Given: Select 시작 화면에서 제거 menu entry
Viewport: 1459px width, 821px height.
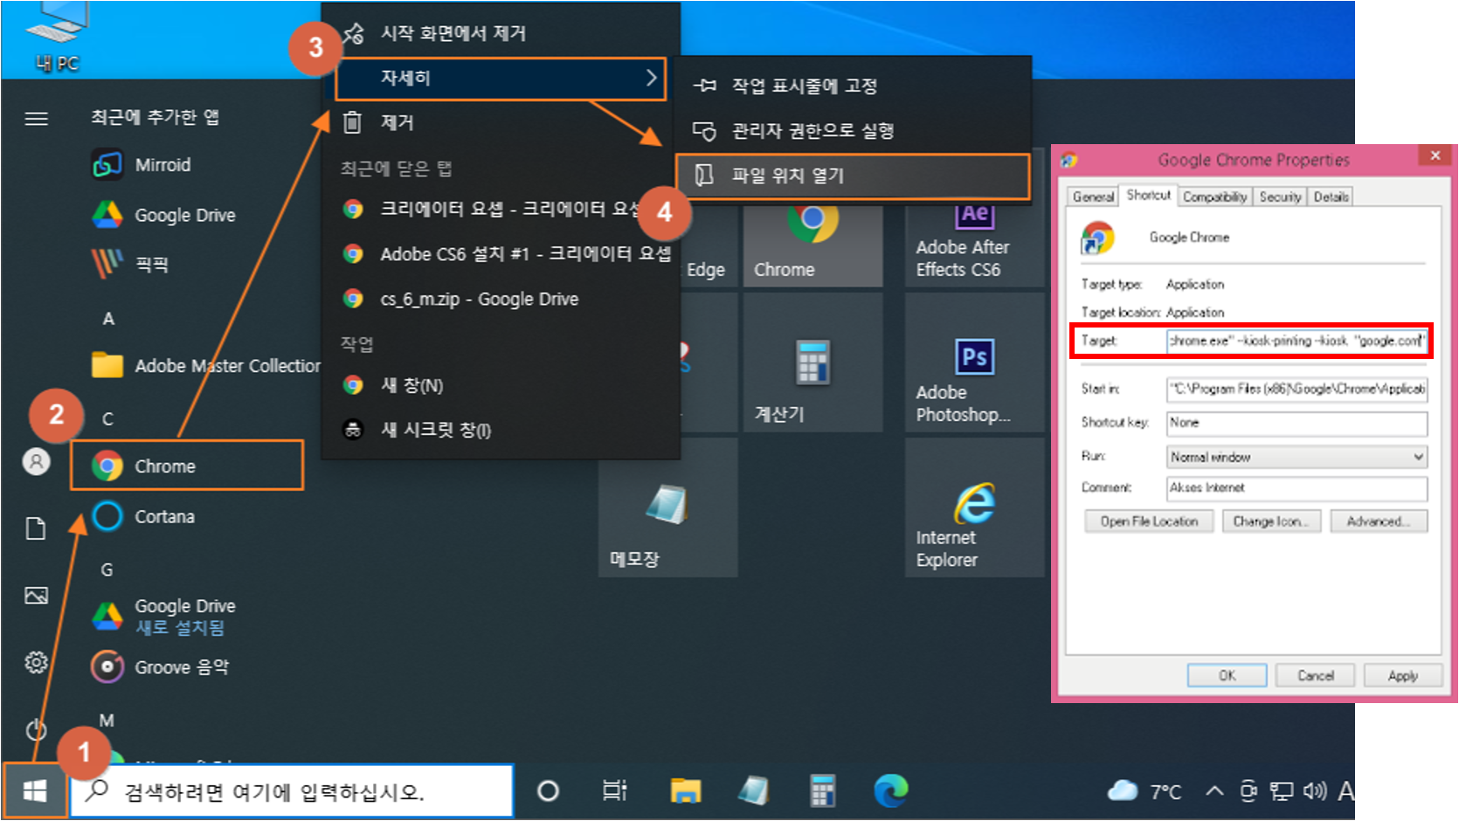Looking at the screenshot, I should [501, 33].
